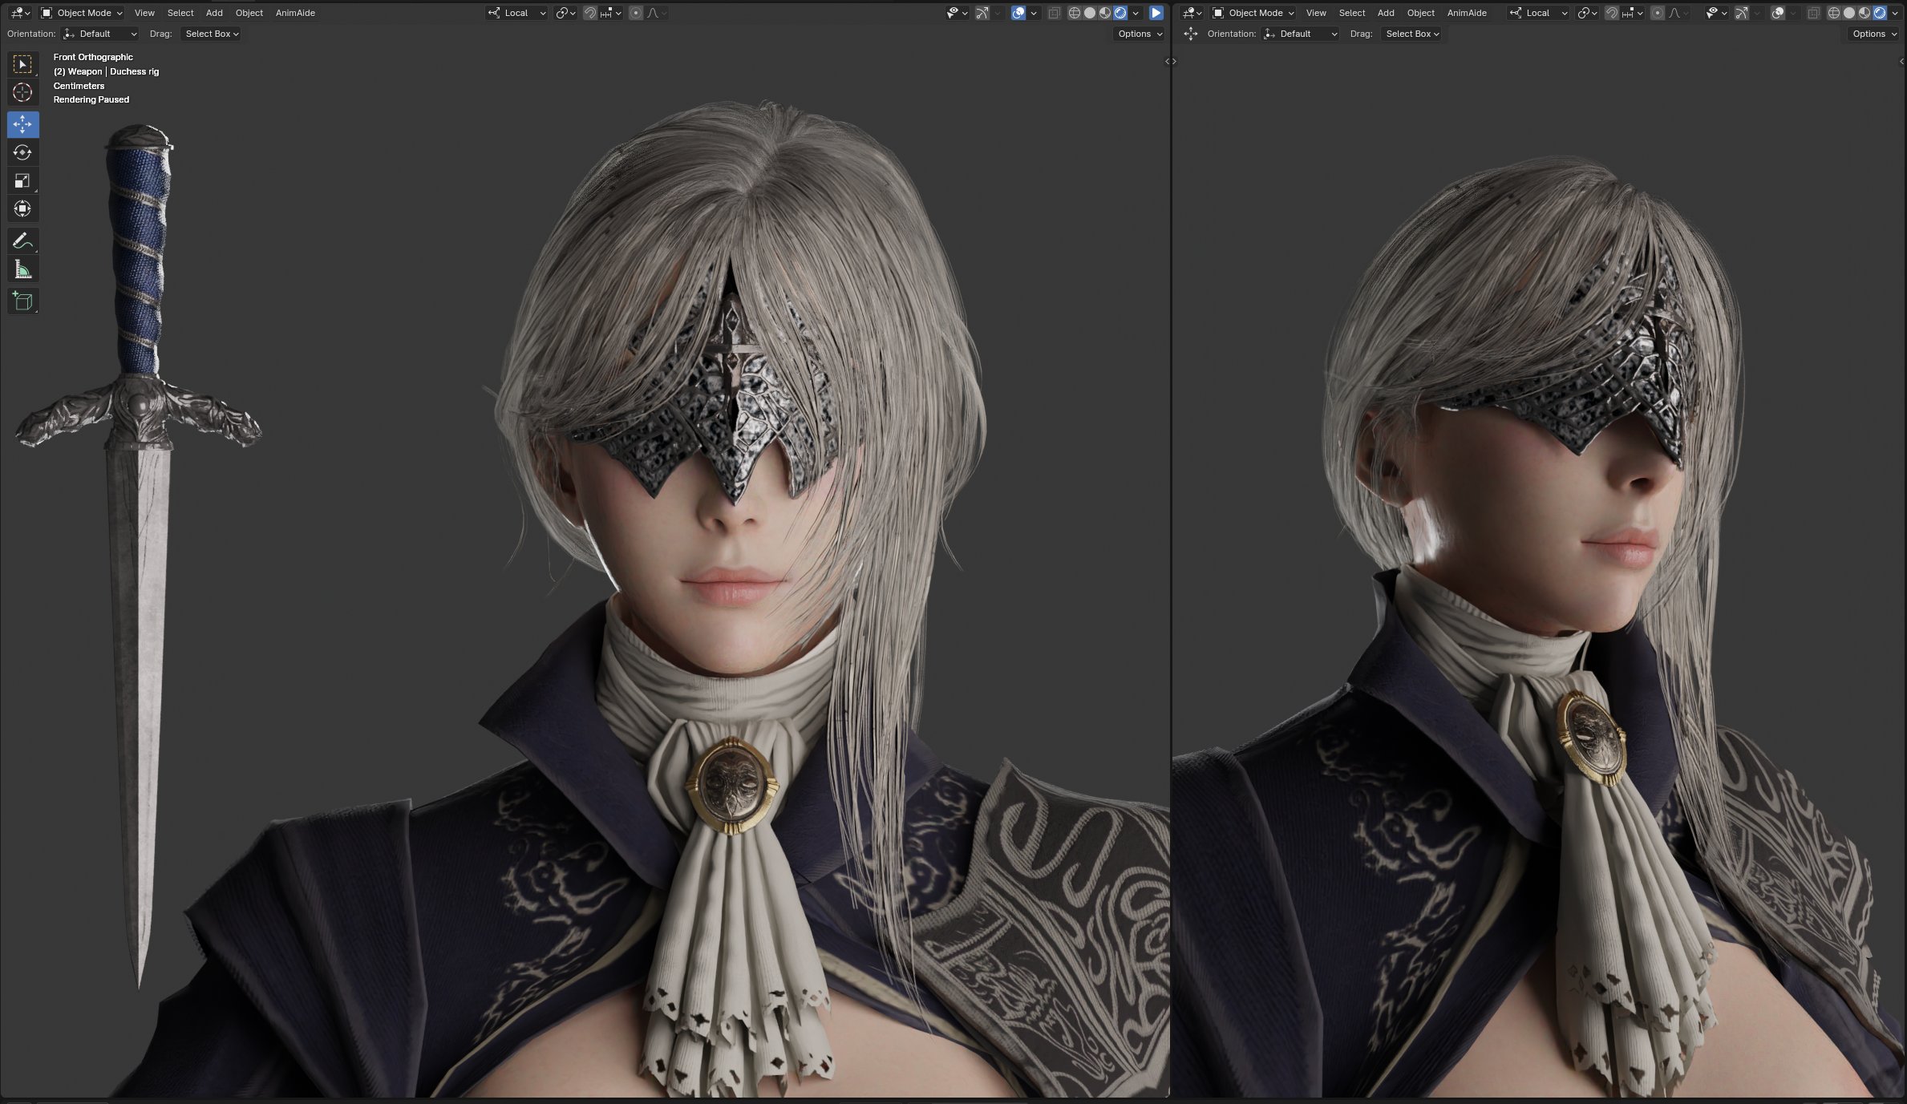Image resolution: width=1907 pixels, height=1104 pixels.
Task: Click the Move tool icon in right viewport
Action: (x=1191, y=34)
